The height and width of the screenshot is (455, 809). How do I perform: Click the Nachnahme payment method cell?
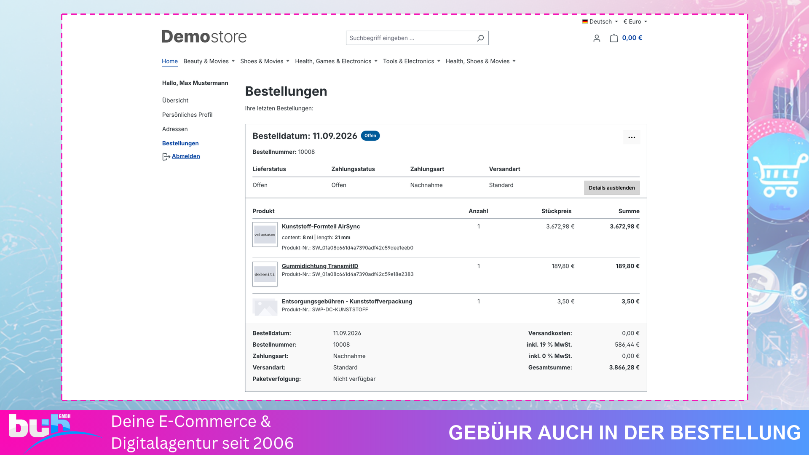(426, 185)
